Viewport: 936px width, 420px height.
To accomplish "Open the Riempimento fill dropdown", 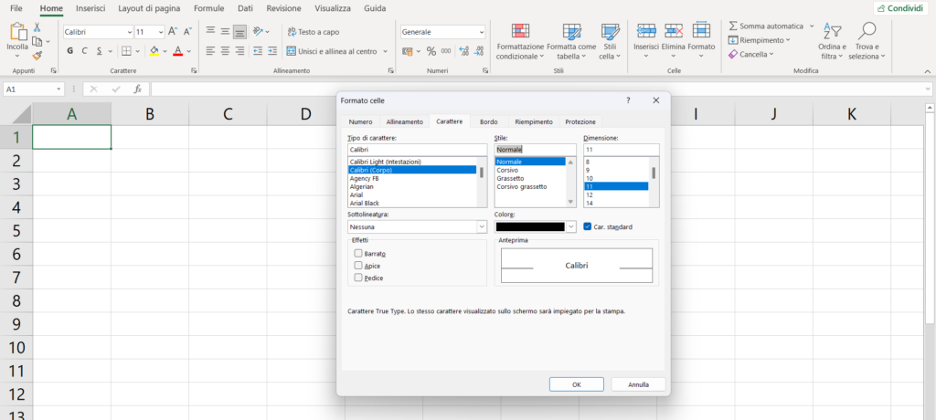I will (x=760, y=40).
